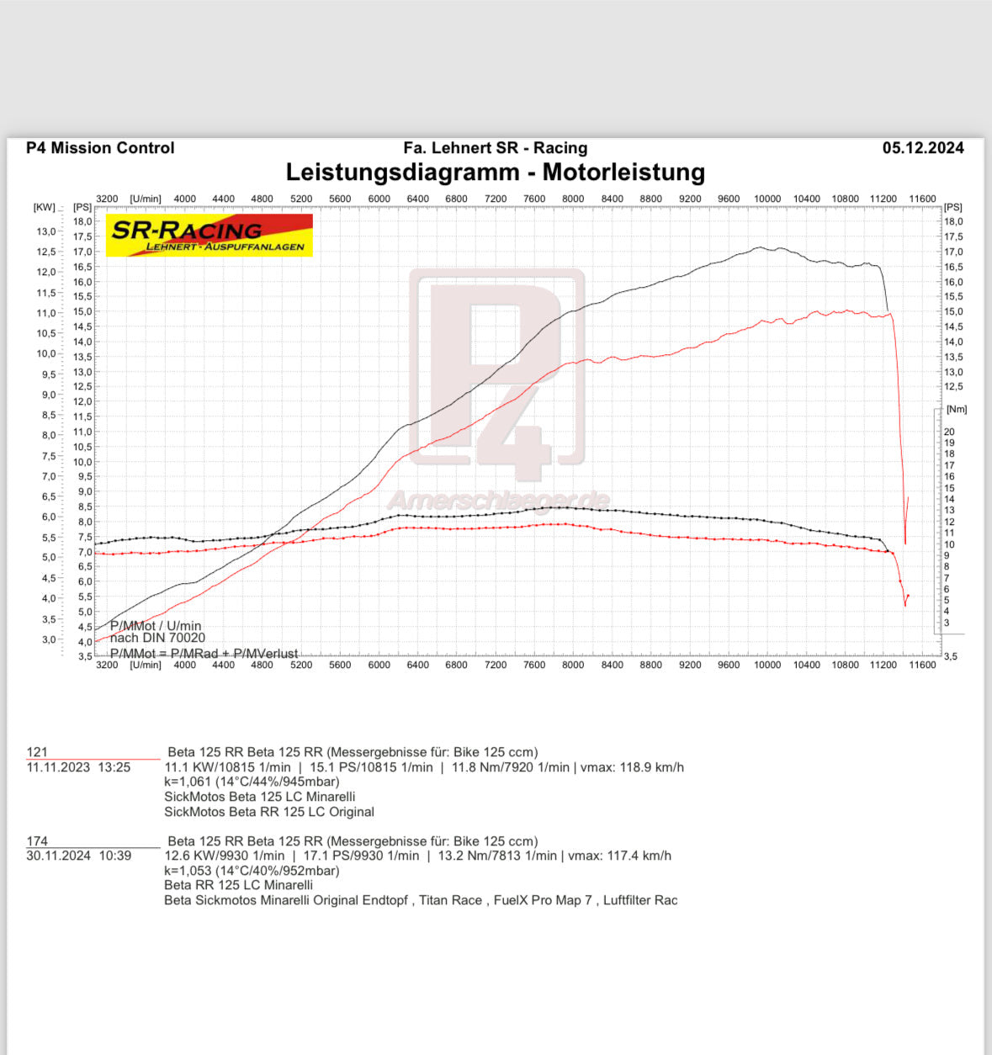Click 'Fa. Lehnert SR - Racing' header

pyautogui.click(x=496, y=148)
